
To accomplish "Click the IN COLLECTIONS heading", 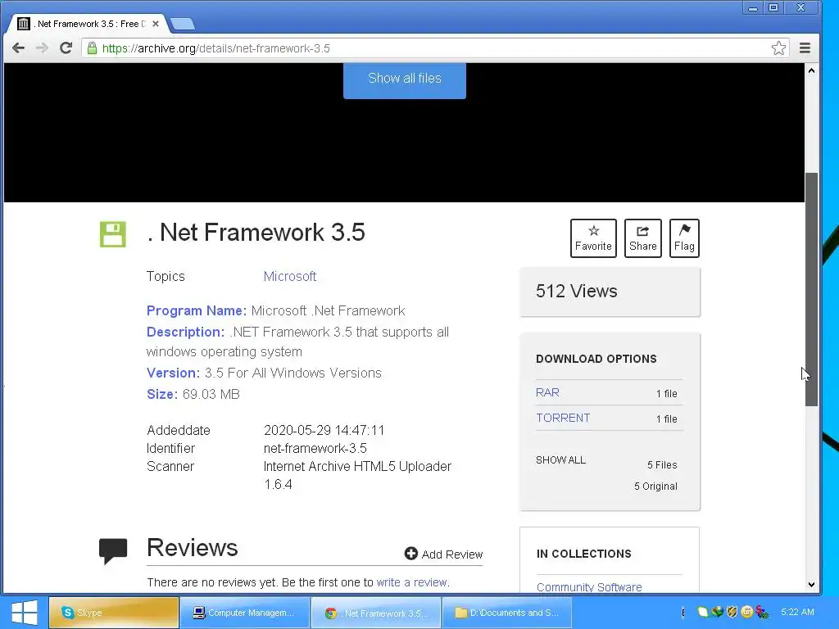I will (x=583, y=554).
